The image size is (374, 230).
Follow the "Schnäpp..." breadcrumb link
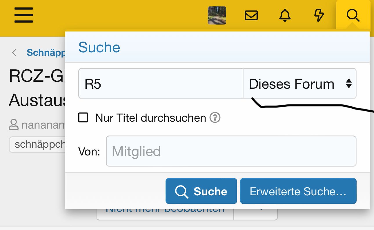click(46, 53)
